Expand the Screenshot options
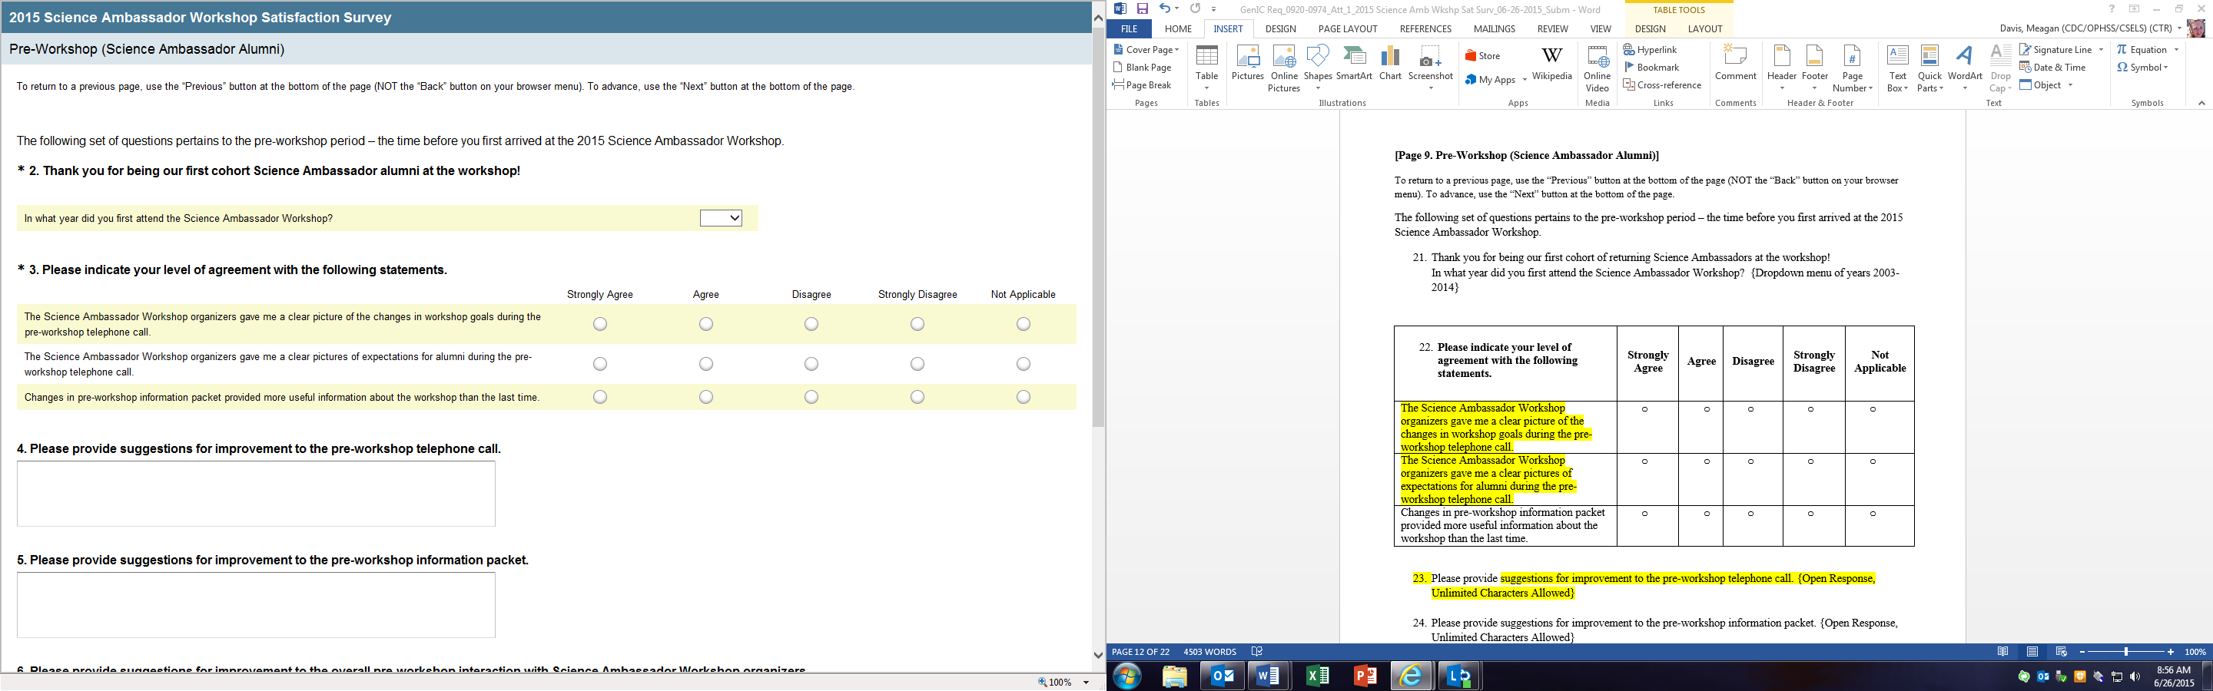Viewport: 2213px width, 691px height. click(1430, 68)
